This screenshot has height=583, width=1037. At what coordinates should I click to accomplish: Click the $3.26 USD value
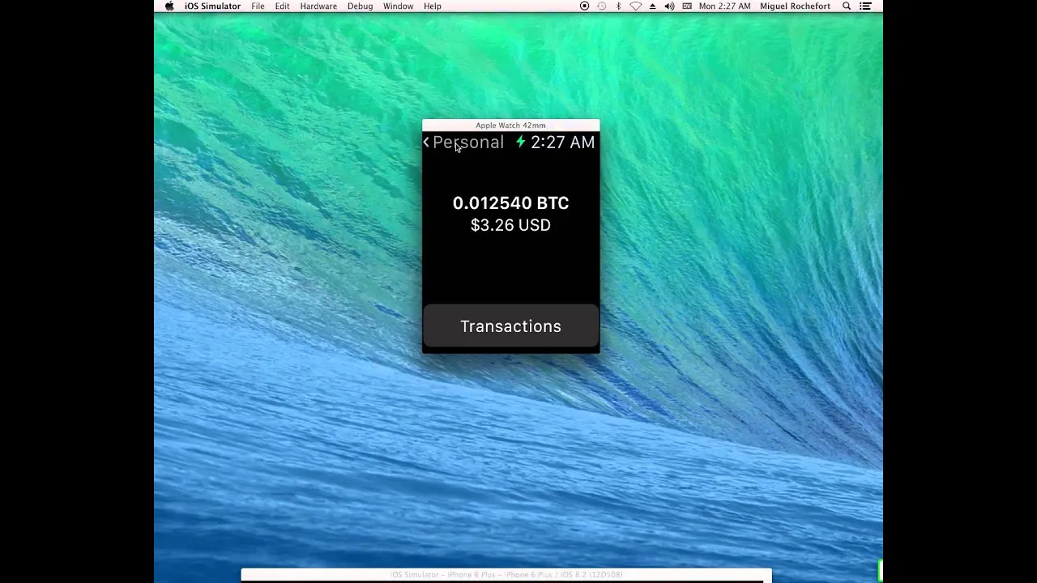pos(510,225)
